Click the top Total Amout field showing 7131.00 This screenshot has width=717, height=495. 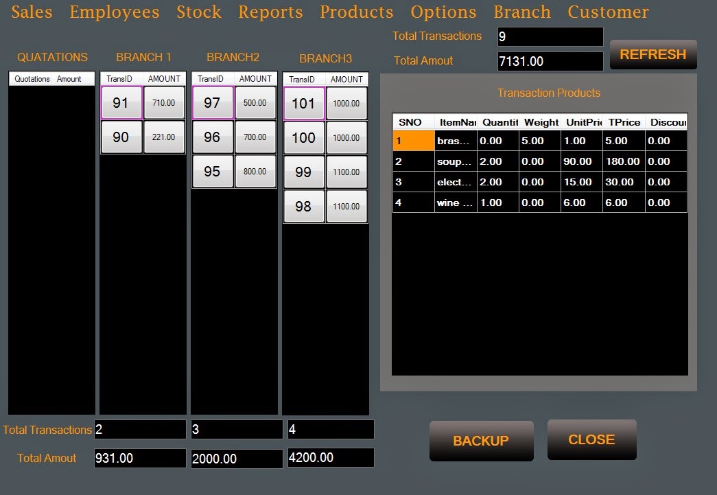click(550, 61)
